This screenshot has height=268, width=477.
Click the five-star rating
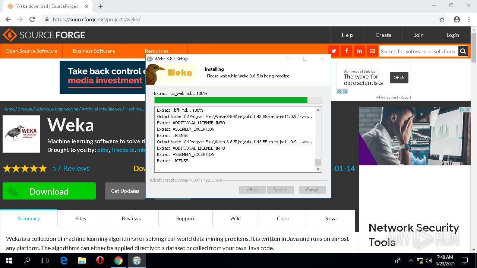(25, 169)
